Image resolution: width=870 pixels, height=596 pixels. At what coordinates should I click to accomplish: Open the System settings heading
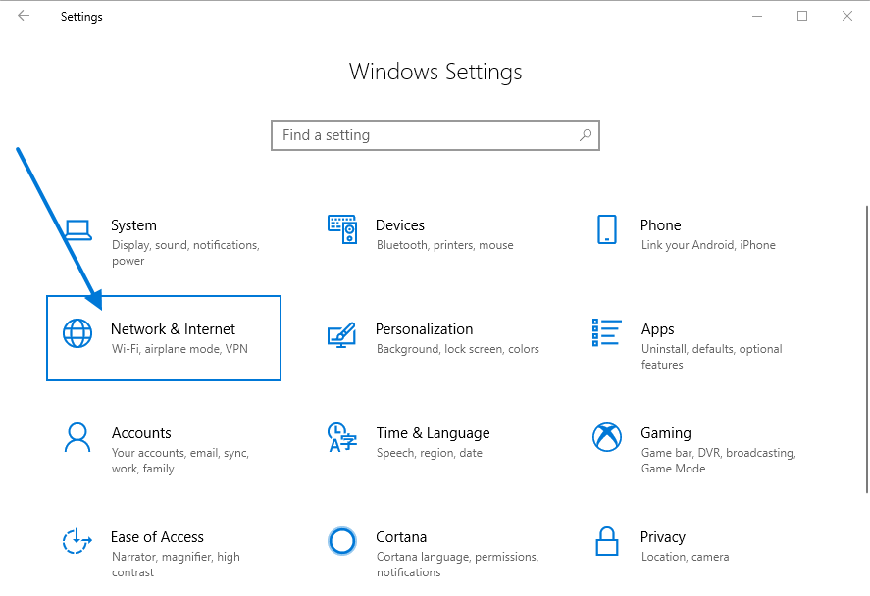click(x=133, y=225)
